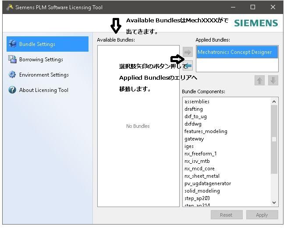Screen dimensions: 287x232
Task: Go to Environment Settings
Action: click(44, 75)
